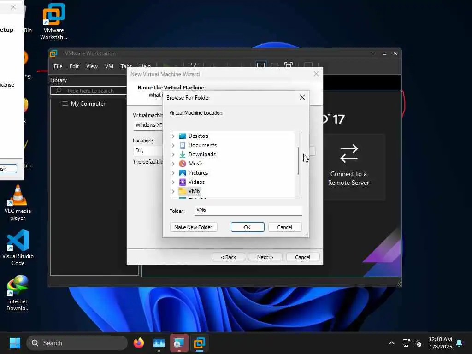Open the muted volume tray icon
Image resolution: width=472 pixels, height=354 pixels.
click(418, 343)
